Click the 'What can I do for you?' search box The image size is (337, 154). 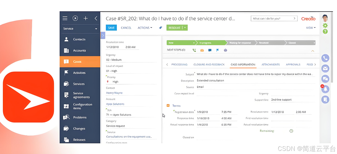pos(274,18)
